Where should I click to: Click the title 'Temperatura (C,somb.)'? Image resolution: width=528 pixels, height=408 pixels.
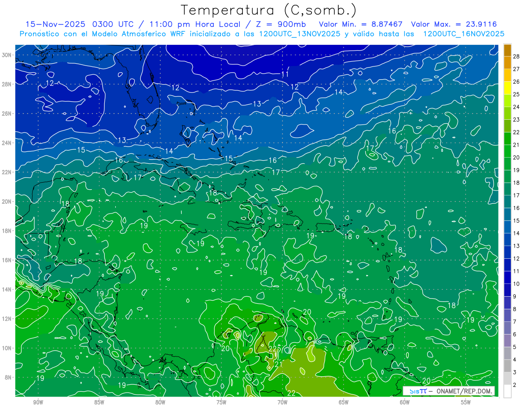(269, 11)
